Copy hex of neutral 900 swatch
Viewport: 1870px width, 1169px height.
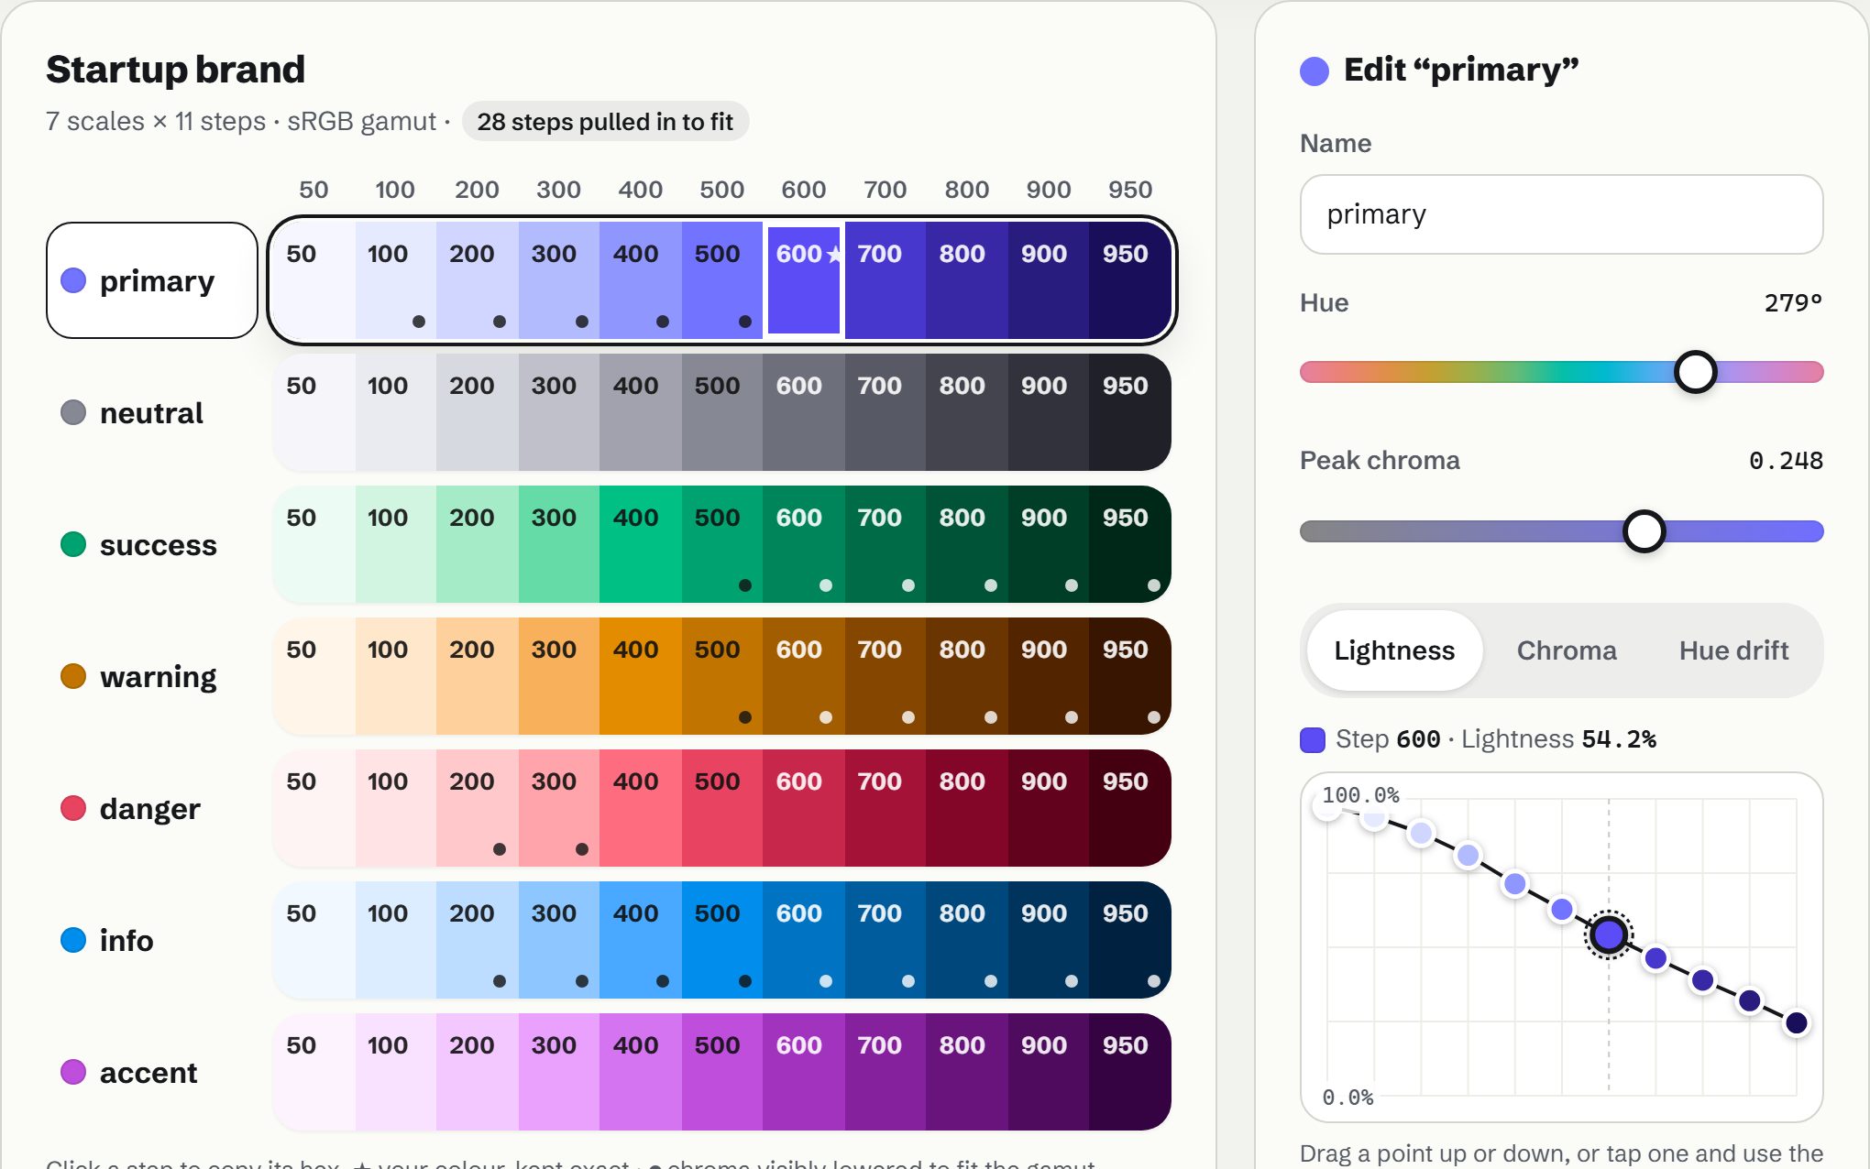[x=1049, y=412]
